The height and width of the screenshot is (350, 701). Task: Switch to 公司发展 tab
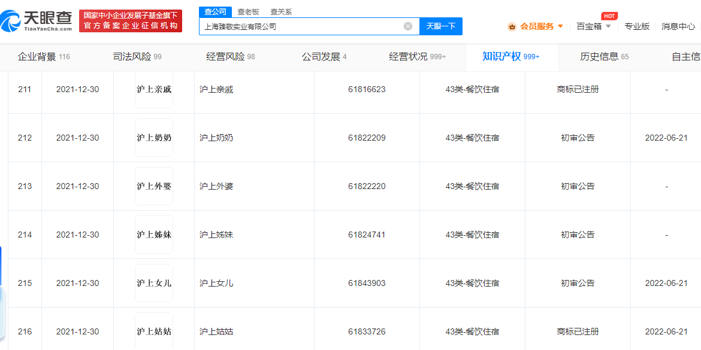[x=324, y=57]
